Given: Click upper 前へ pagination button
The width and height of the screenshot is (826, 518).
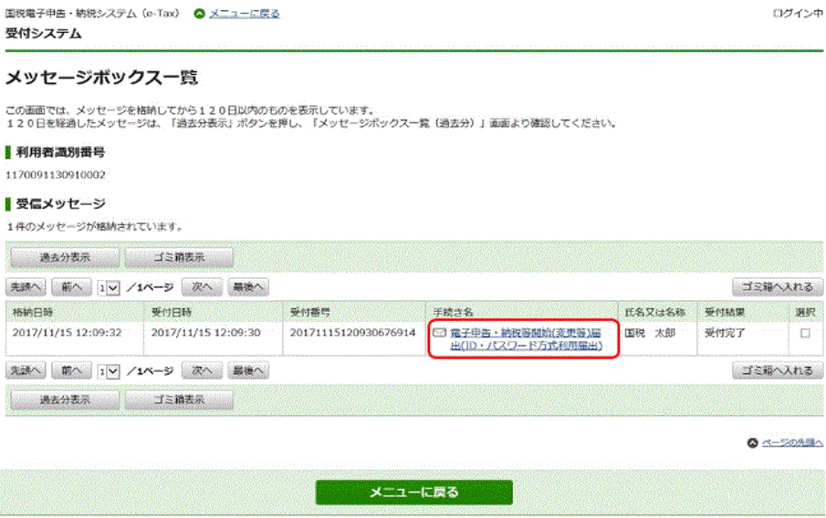Looking at the screenshot, I should 71,287.
